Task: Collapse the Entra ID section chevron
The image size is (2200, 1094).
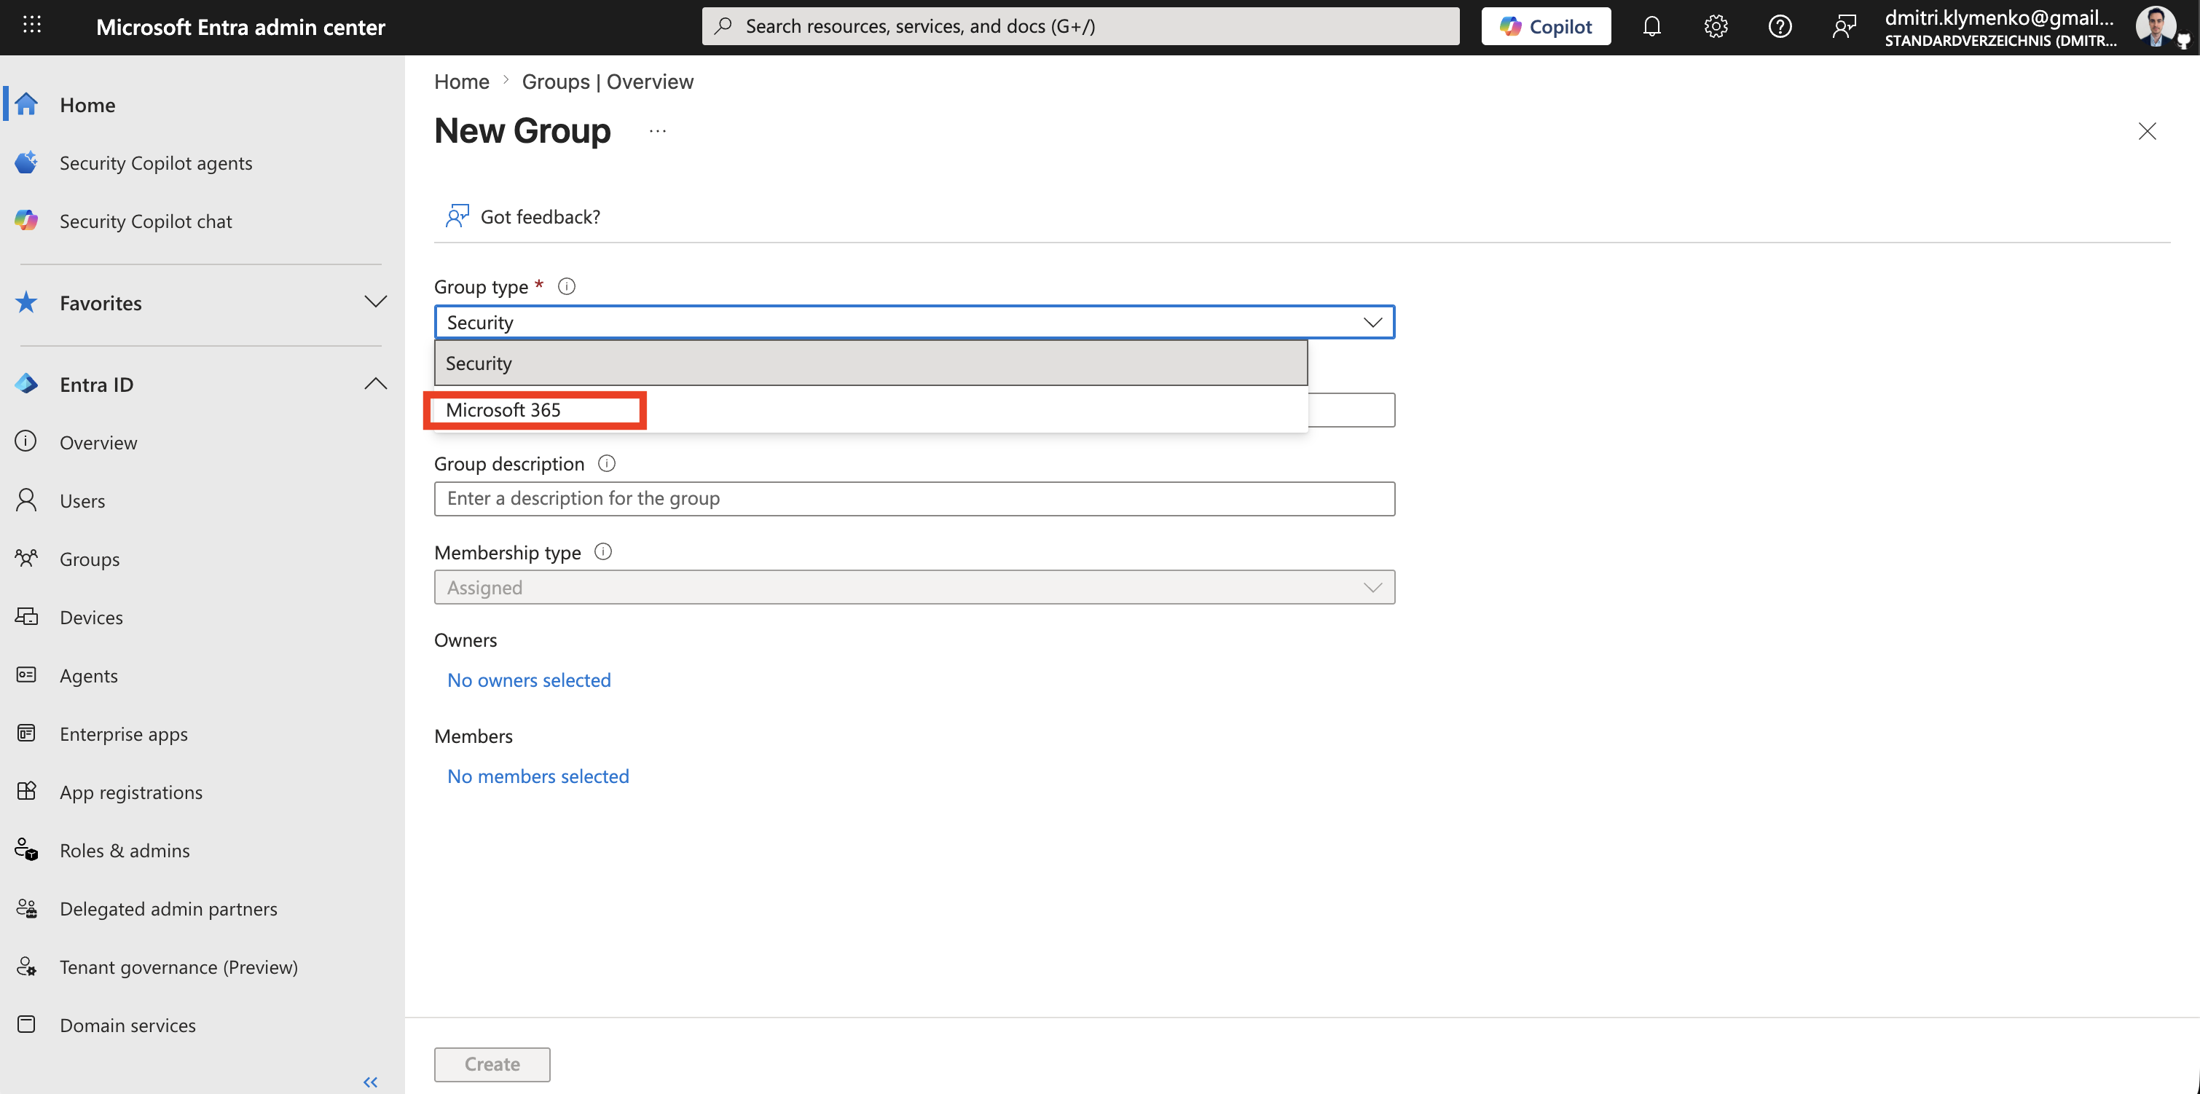Action: tap(375, 383)
